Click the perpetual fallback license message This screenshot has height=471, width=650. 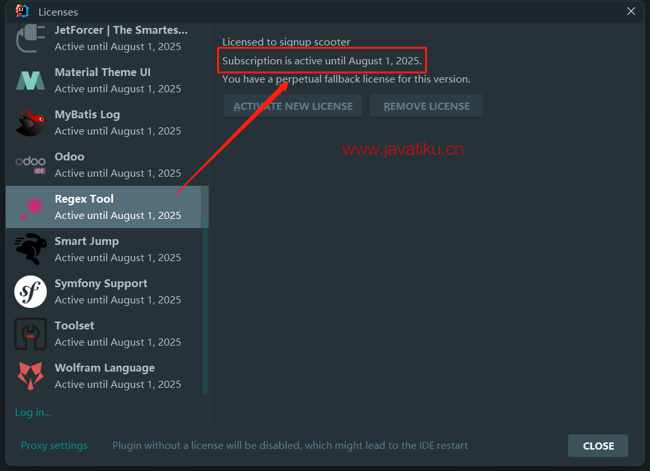tap(346, 79)
